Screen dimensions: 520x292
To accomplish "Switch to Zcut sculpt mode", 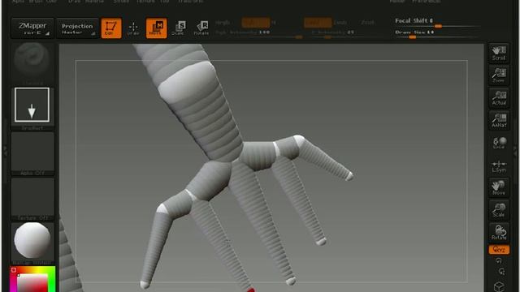I will [367, 23].
